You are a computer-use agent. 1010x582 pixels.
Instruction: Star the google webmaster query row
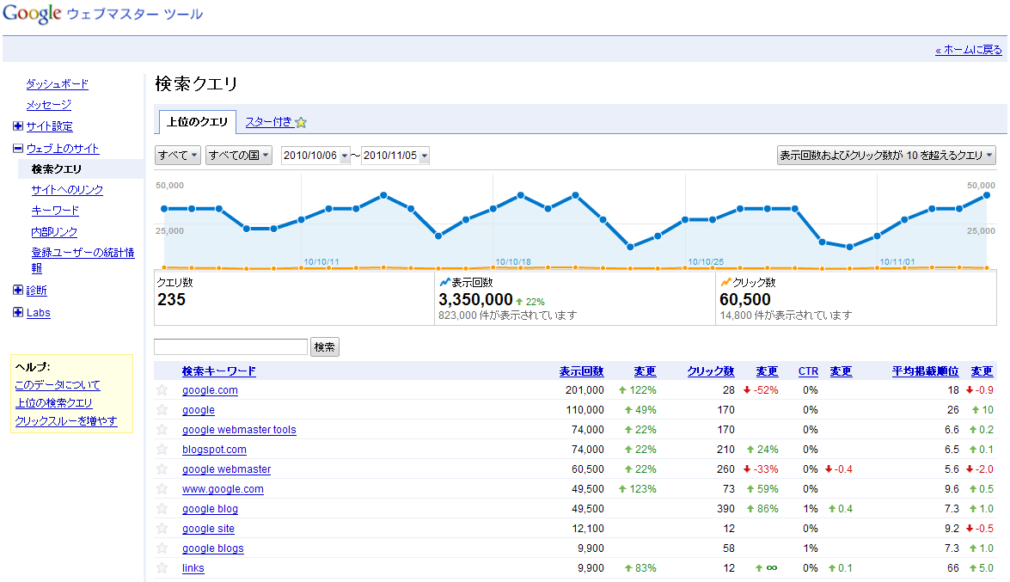coord(162,469)
